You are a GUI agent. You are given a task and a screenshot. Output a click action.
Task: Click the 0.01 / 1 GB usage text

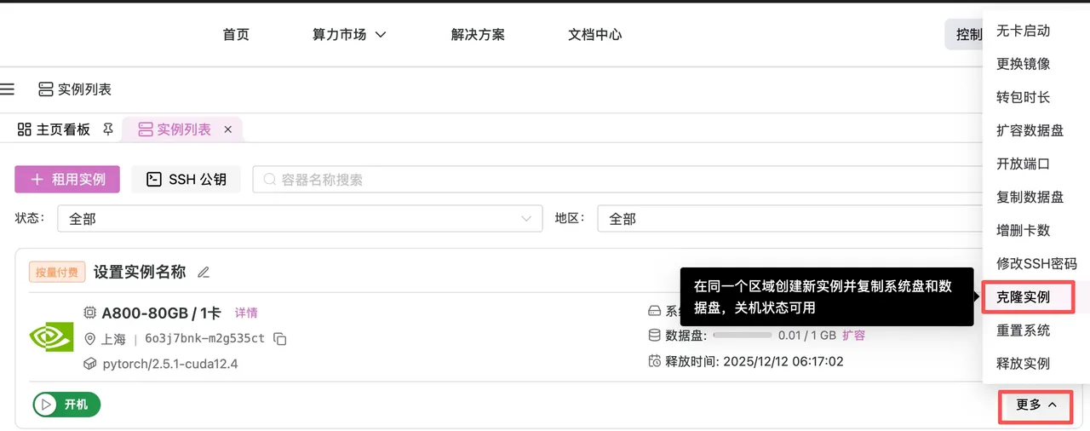806,336
